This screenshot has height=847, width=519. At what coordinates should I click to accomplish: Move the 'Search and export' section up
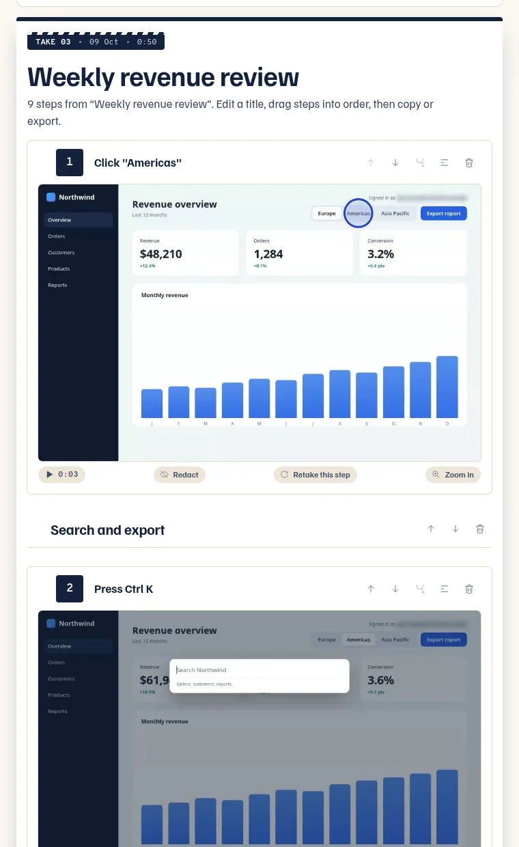[431, 529]
